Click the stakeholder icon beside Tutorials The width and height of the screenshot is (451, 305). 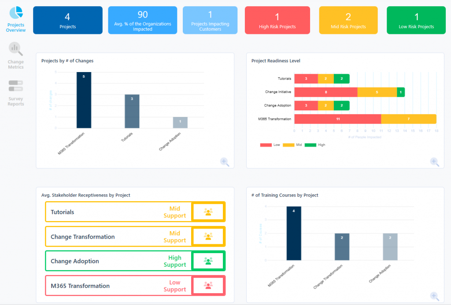208,211
